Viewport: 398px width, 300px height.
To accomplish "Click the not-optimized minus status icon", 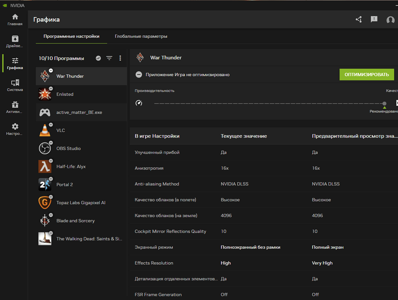I will click(139, 75).
